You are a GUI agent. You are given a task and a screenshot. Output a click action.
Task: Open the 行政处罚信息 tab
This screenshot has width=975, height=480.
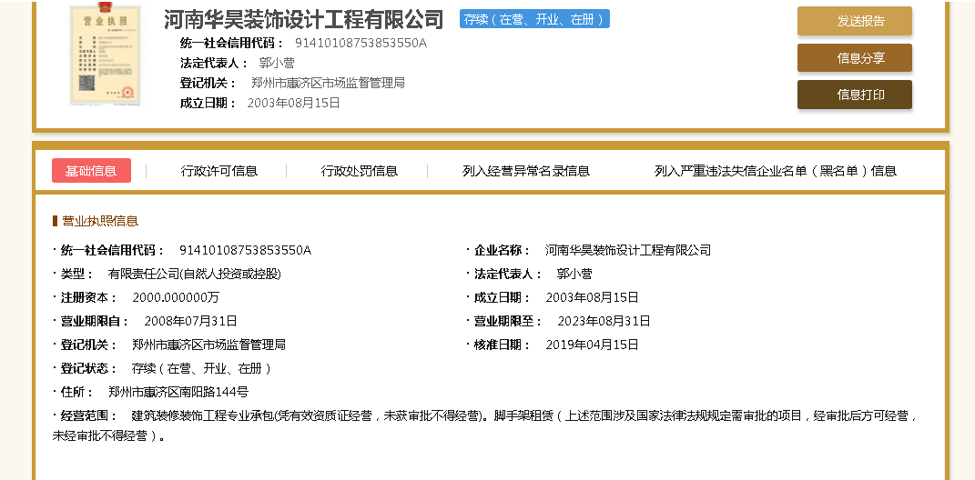click(359, 171)
